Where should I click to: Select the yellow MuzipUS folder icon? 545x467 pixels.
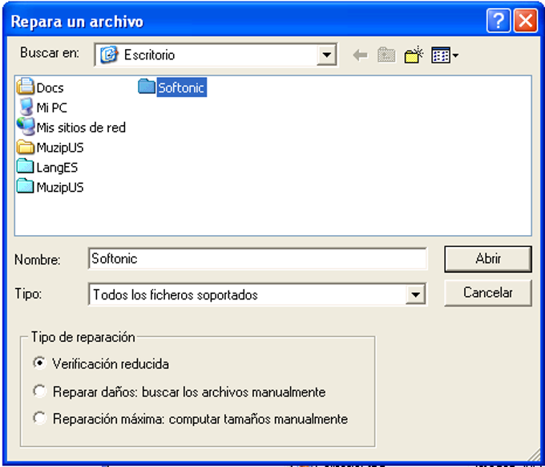(x=26, y=147)
